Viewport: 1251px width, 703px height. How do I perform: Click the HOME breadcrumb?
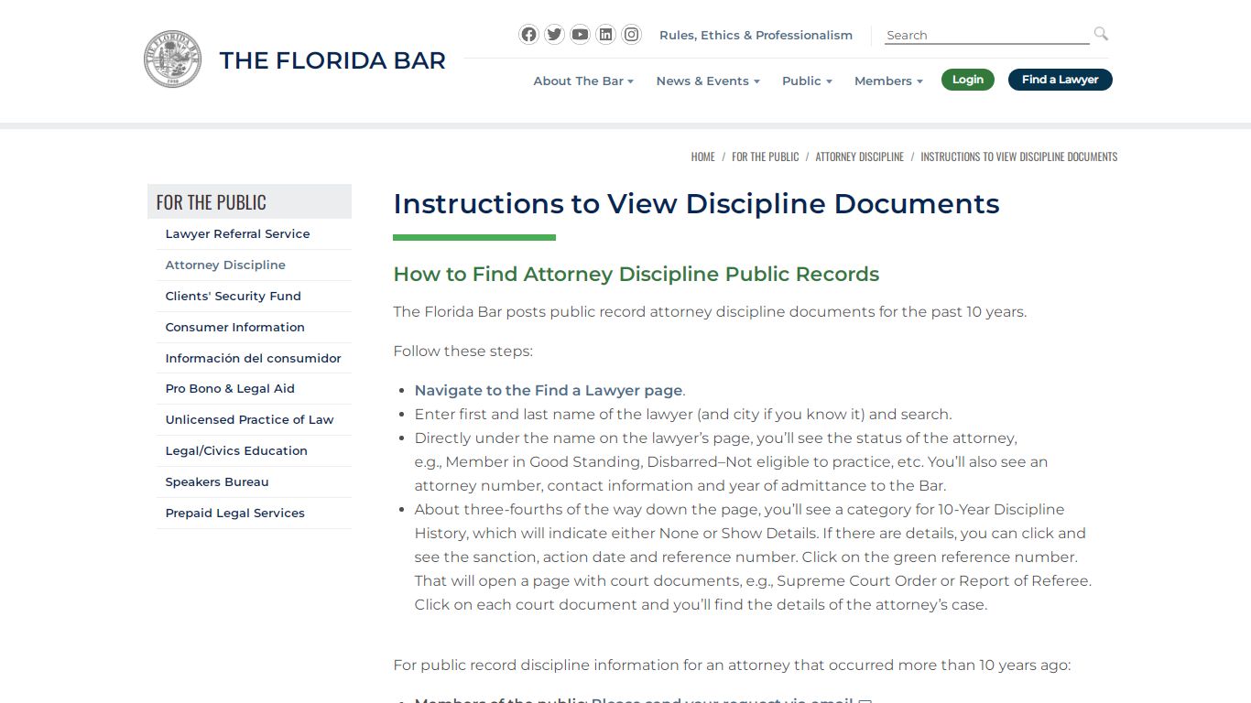tap(702, 157)
